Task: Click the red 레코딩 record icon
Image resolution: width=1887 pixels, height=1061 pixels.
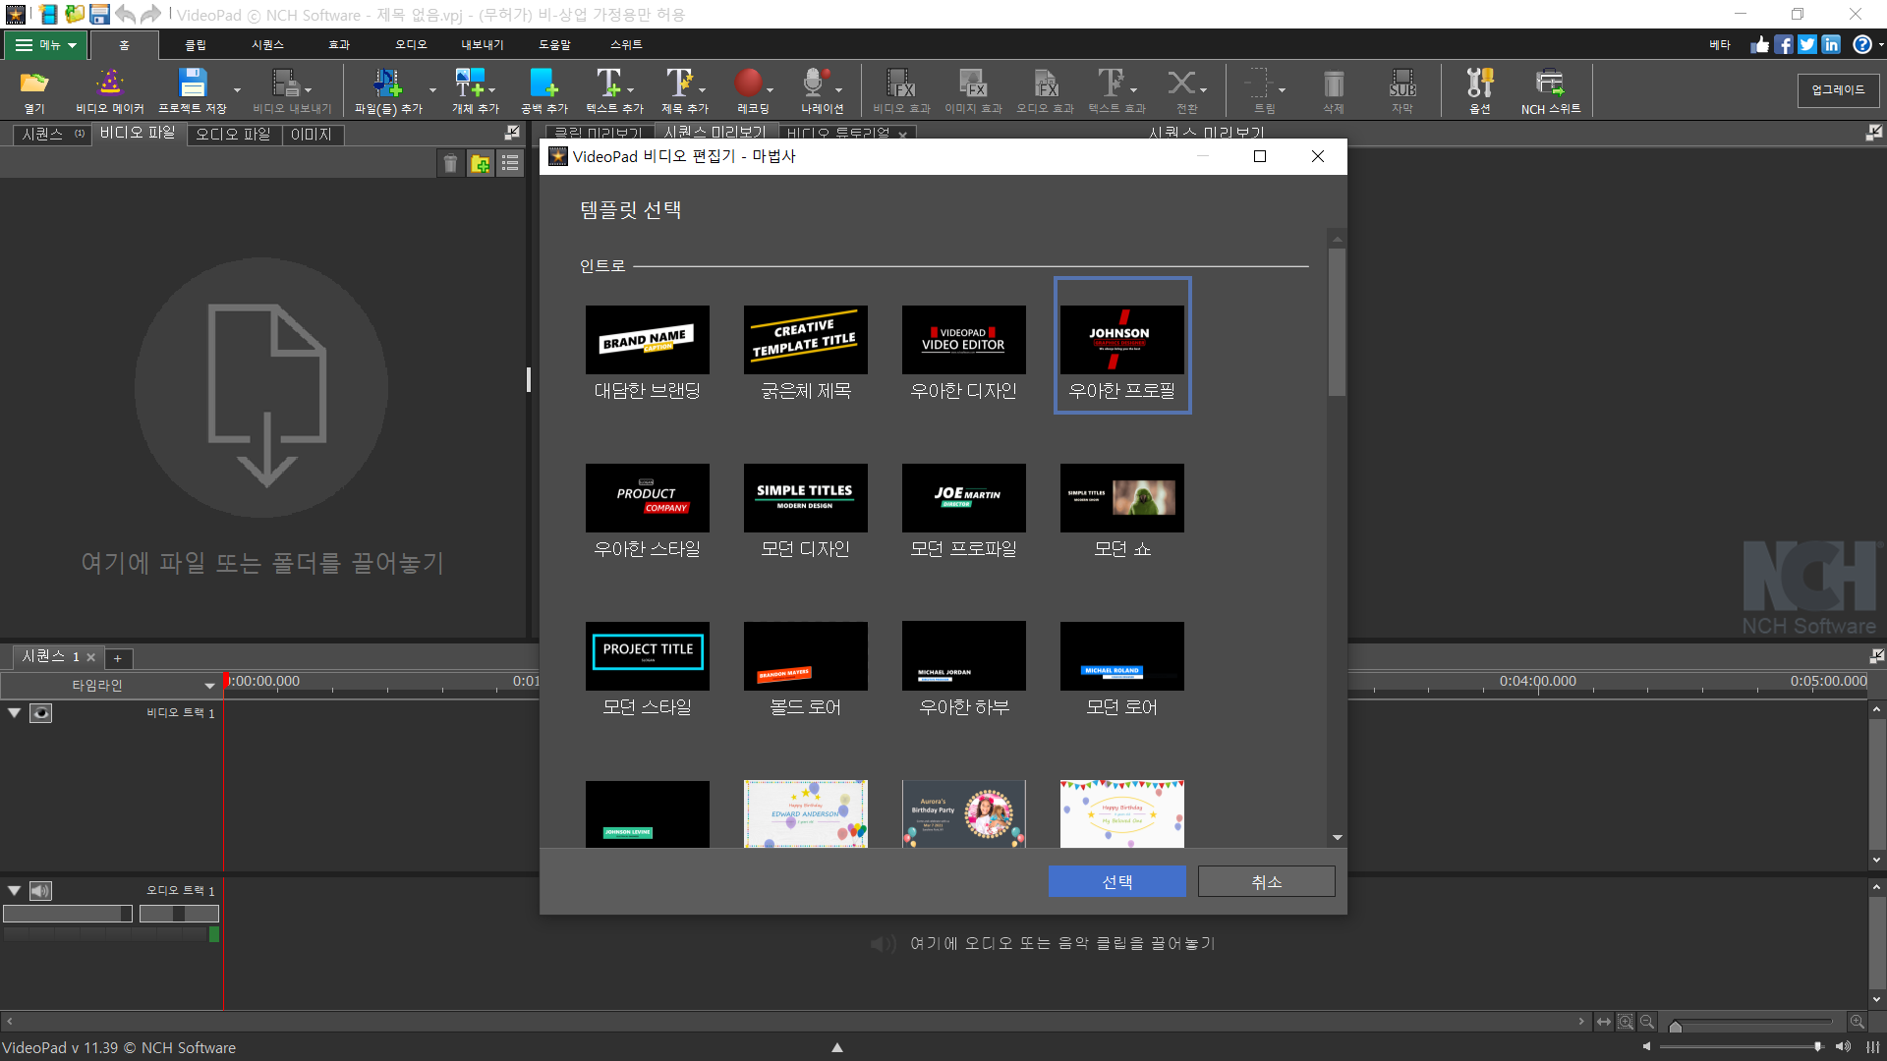Action: pyautogui.click(x=748, y=84)
